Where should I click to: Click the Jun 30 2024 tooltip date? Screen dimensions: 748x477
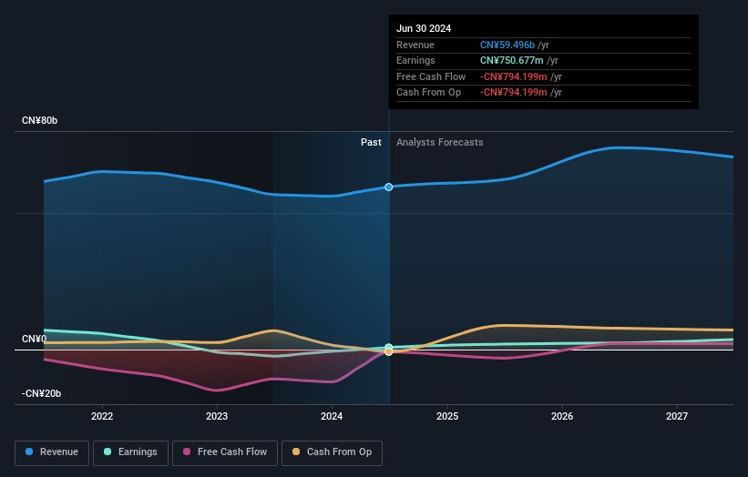[x=424, y=28]
